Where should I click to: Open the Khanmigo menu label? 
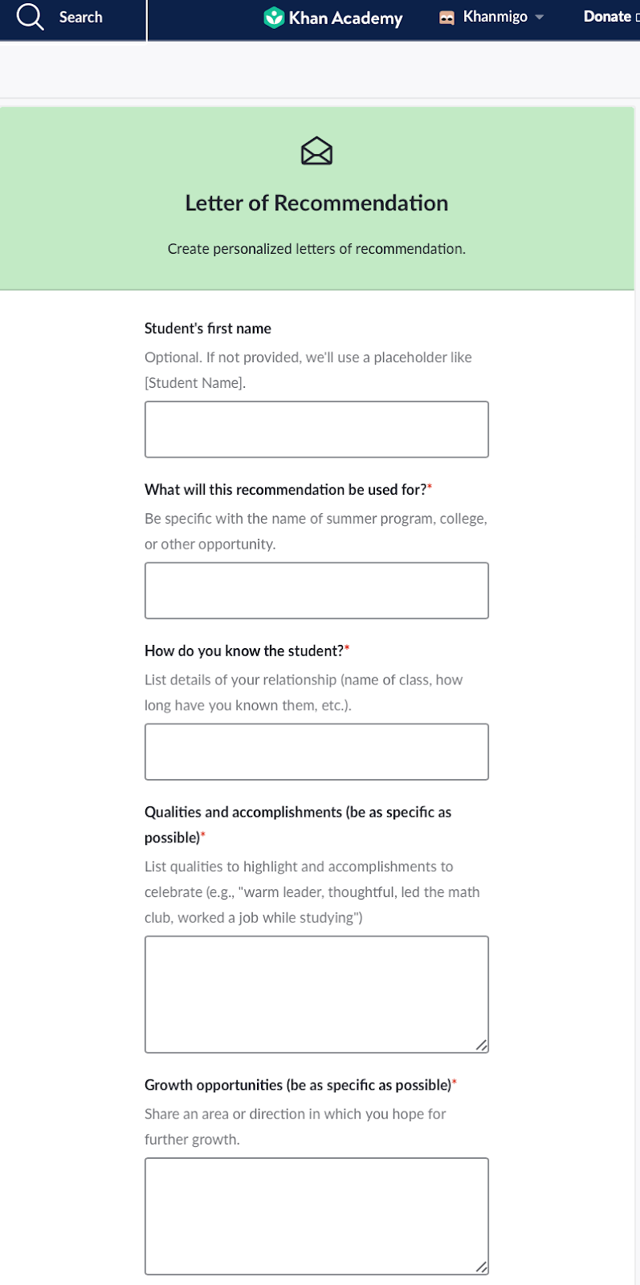(495, 17)
